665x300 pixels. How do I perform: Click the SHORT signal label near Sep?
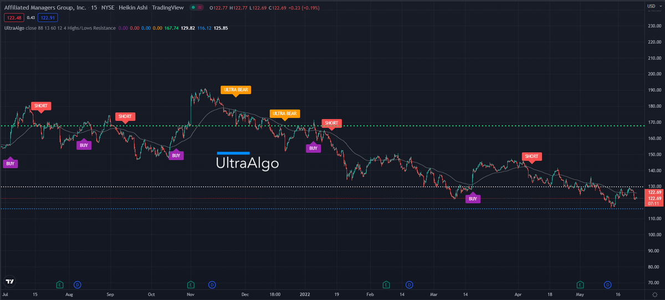coord(125,116)
